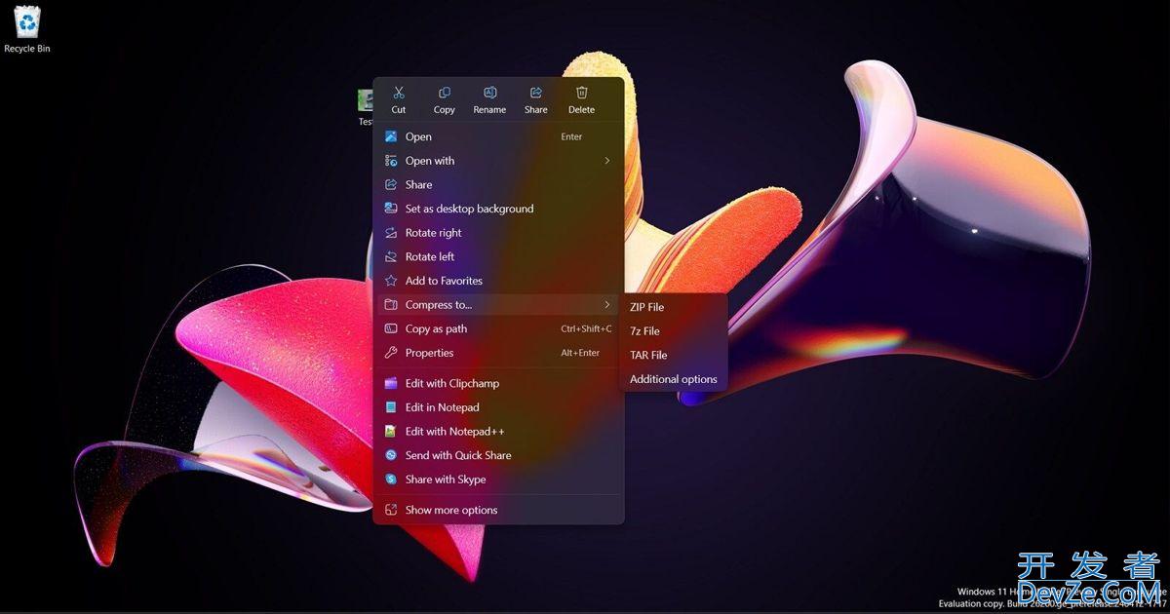Click the photo icon beside Open
The width and height of the screenshot is (1170, 614).
[x=391, y=136]
